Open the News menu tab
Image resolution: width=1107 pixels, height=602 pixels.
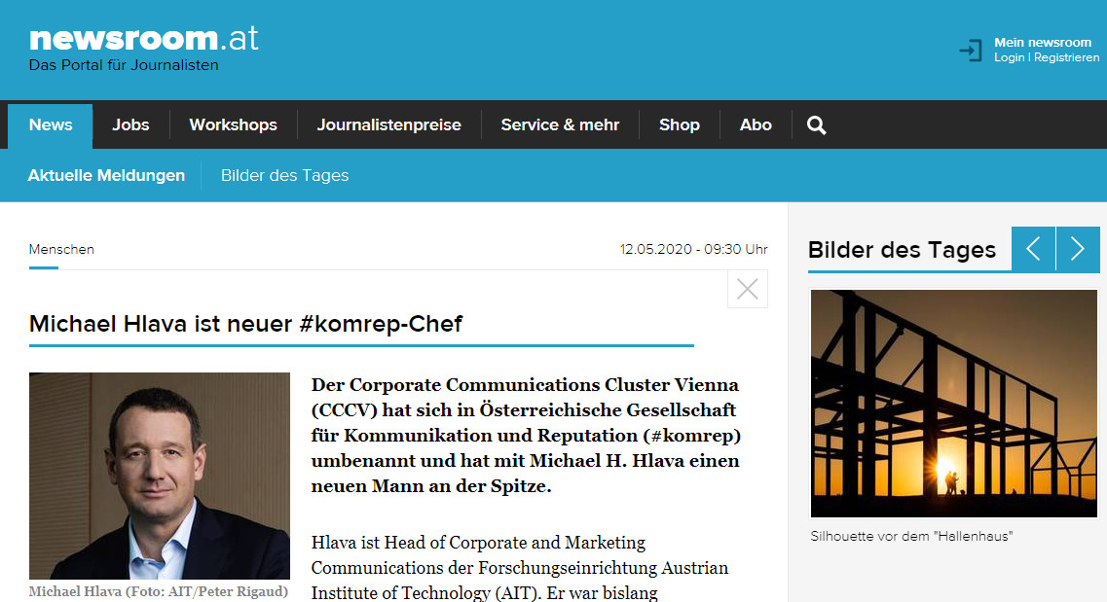tap(51, 124)
